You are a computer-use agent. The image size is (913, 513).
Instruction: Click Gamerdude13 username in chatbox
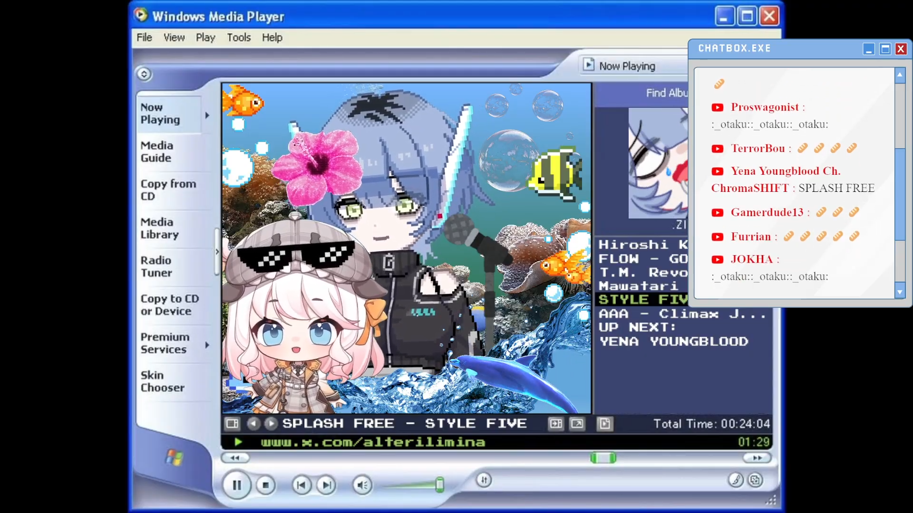pyautogui.click(x=767, y=212)
